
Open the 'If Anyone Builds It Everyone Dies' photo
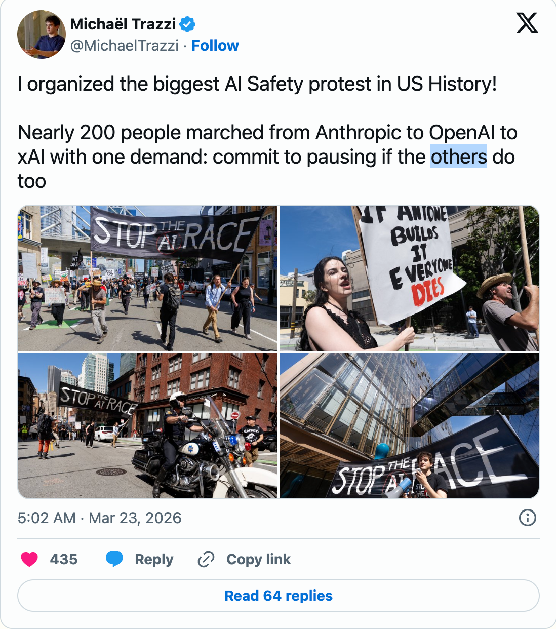click(x=409, y=278)
